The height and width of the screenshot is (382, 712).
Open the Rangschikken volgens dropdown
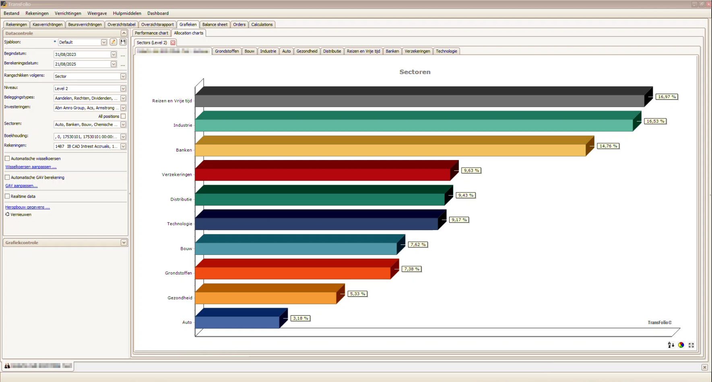[x=123, y=76]
